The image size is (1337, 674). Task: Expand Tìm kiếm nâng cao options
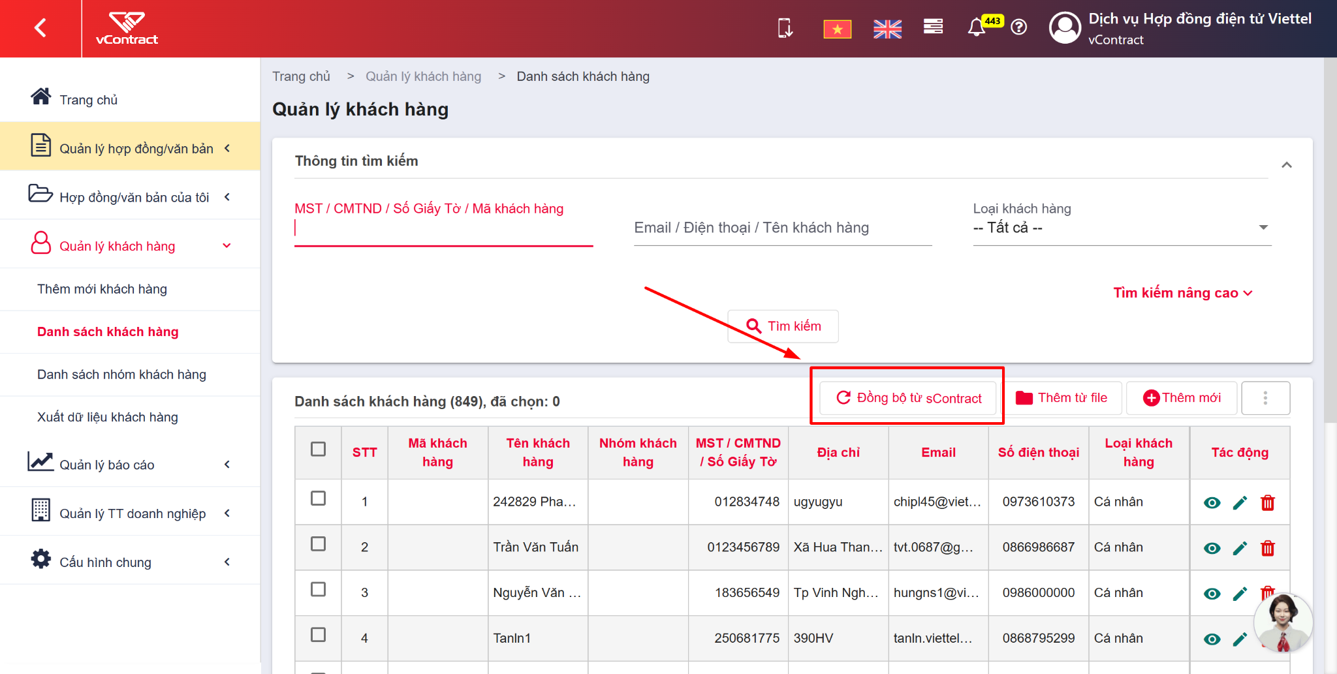(x=1182, y=293)
